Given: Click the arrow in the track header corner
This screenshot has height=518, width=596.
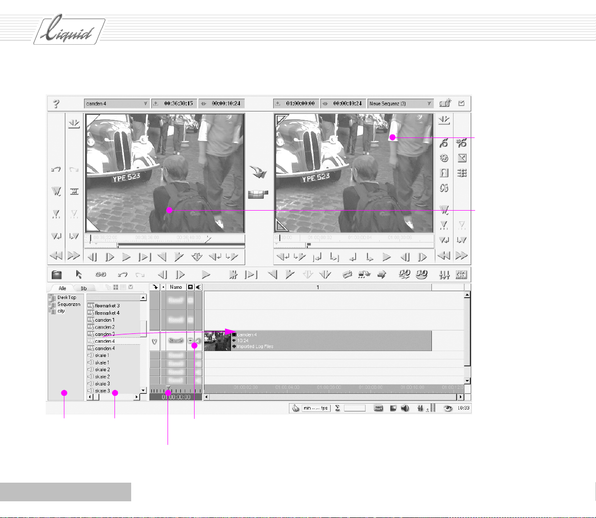Looking at the screenshot, I should [155, 287].
